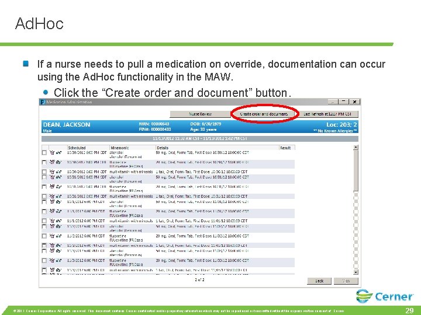
Task: Close the Medication Administration window
Action: pos(355,101)
